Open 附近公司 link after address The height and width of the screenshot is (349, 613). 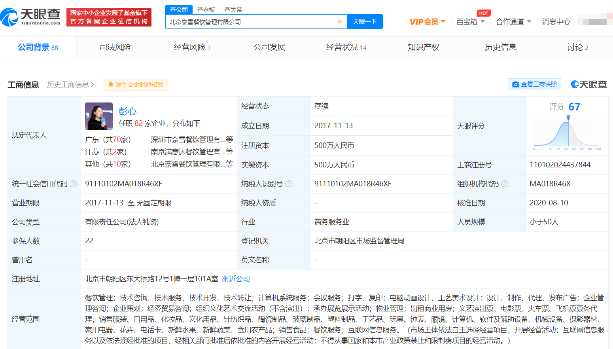(236, 279)
